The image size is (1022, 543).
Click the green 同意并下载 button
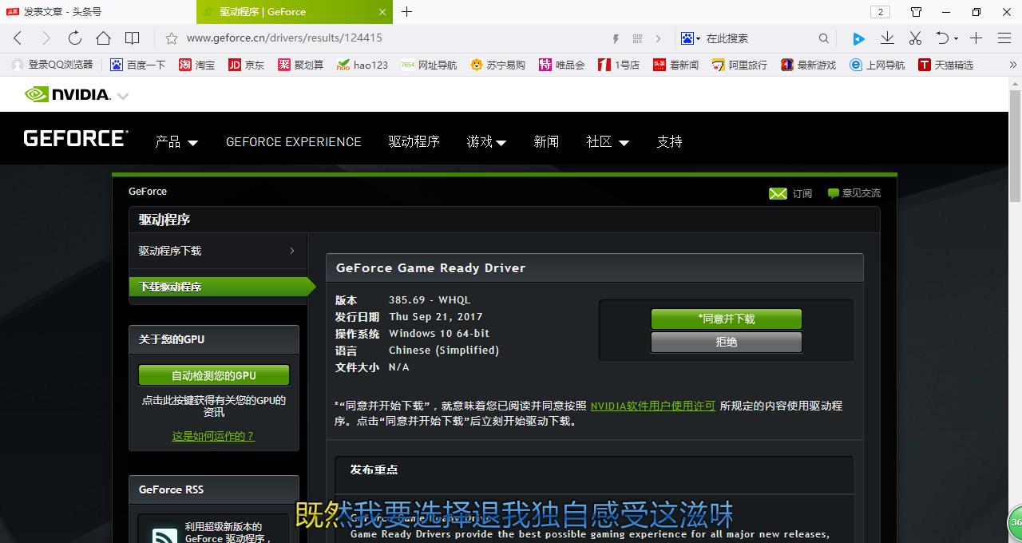(726, 319)
